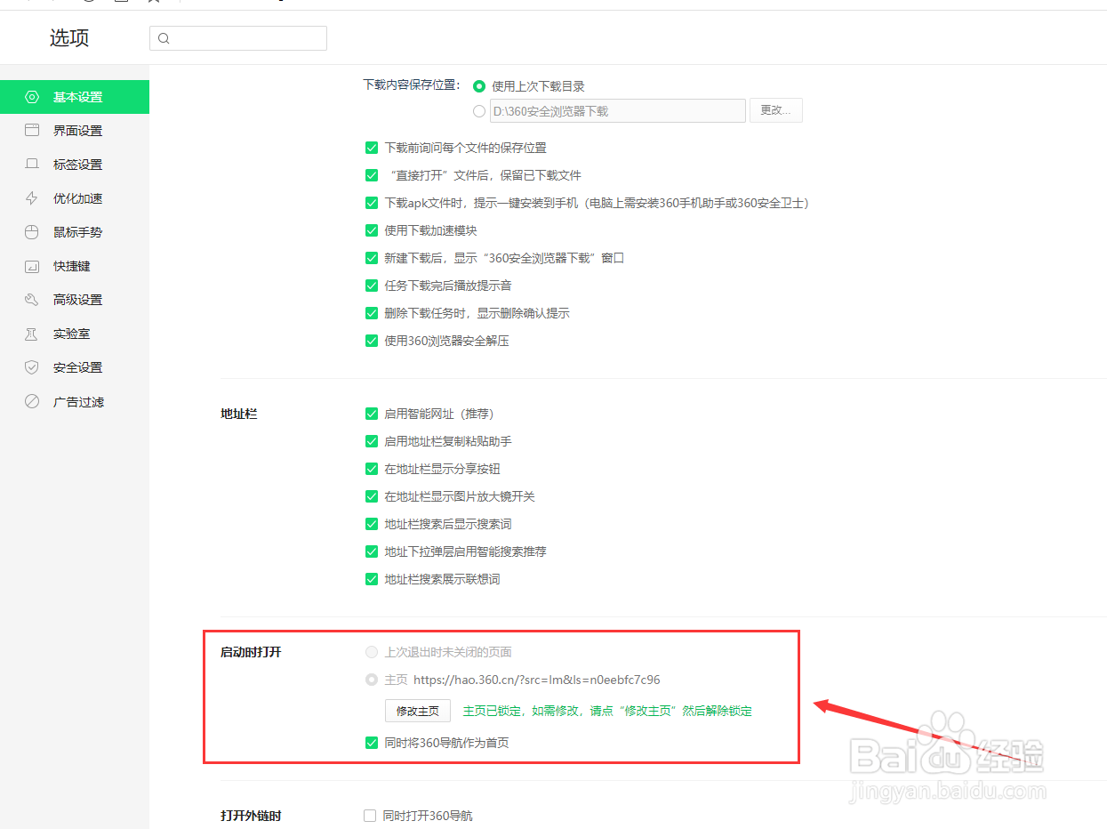Image resolution: width=1107 pixels, height=829 pixels.
Task: Click the download directory path field
Action: click(x=618, y=110)
